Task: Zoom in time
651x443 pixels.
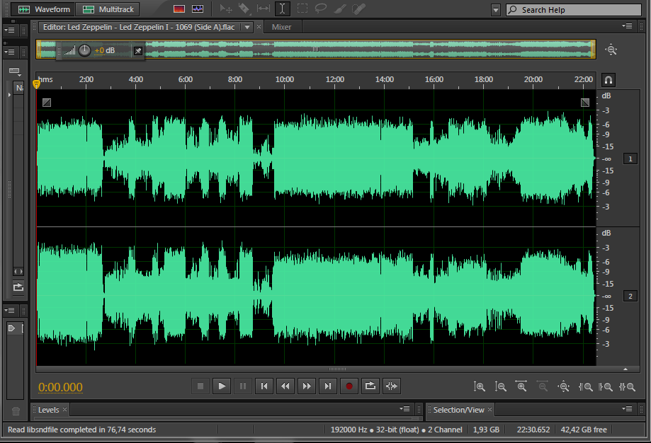Action: coord(521,386)
